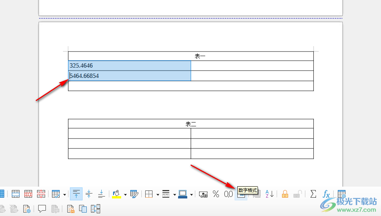This screenshot has height=216, width=381.
Task: Click first right cell under 表二
Action: click(x=252, y=133)
